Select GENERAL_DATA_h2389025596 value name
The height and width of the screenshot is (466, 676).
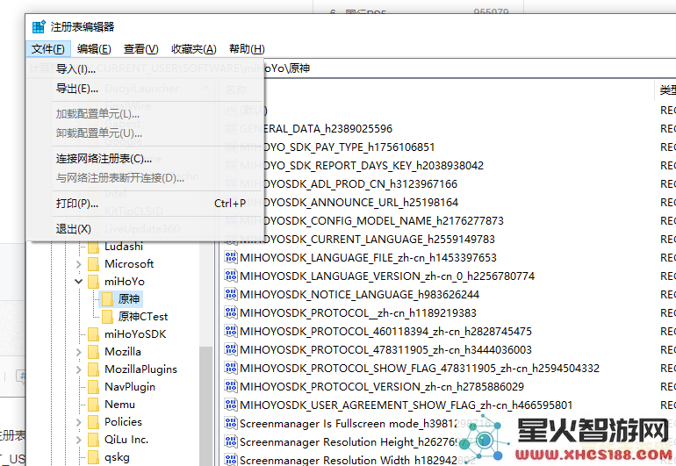pyautogui.click(x=316, y=129)
